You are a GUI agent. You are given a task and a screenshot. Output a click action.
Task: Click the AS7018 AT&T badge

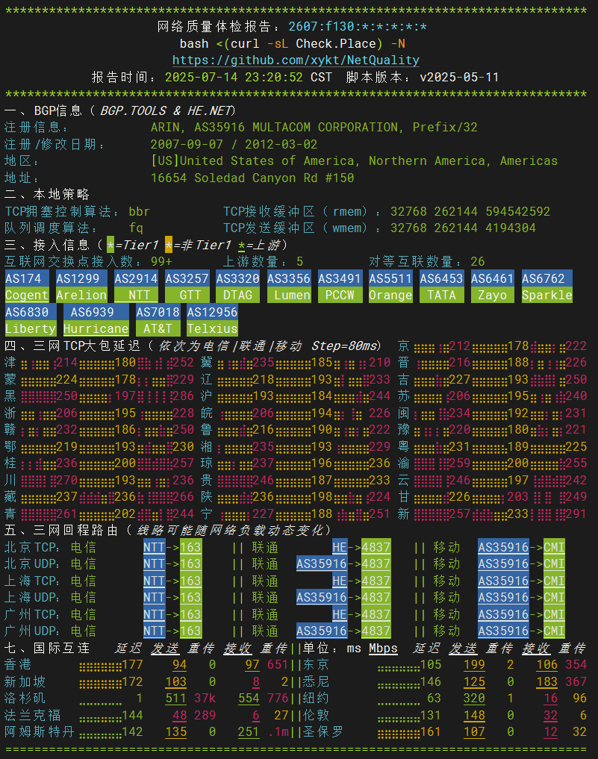point(158,320)
